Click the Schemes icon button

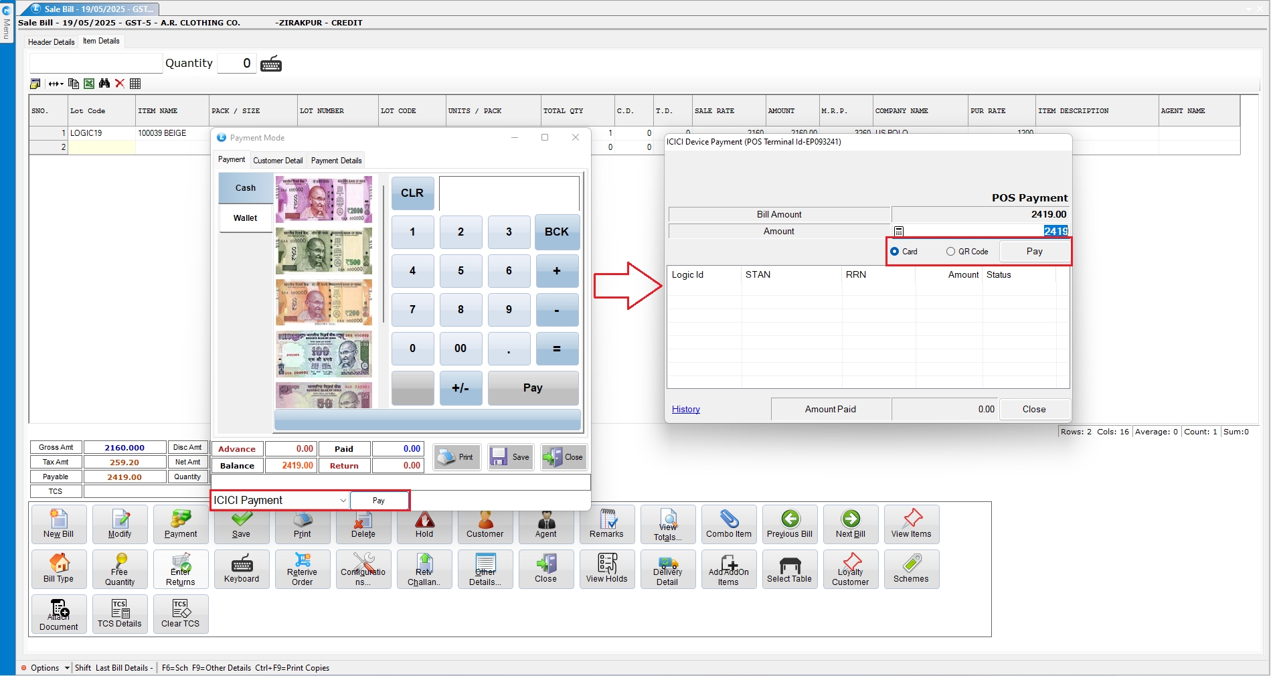click(x=911, y=569)
